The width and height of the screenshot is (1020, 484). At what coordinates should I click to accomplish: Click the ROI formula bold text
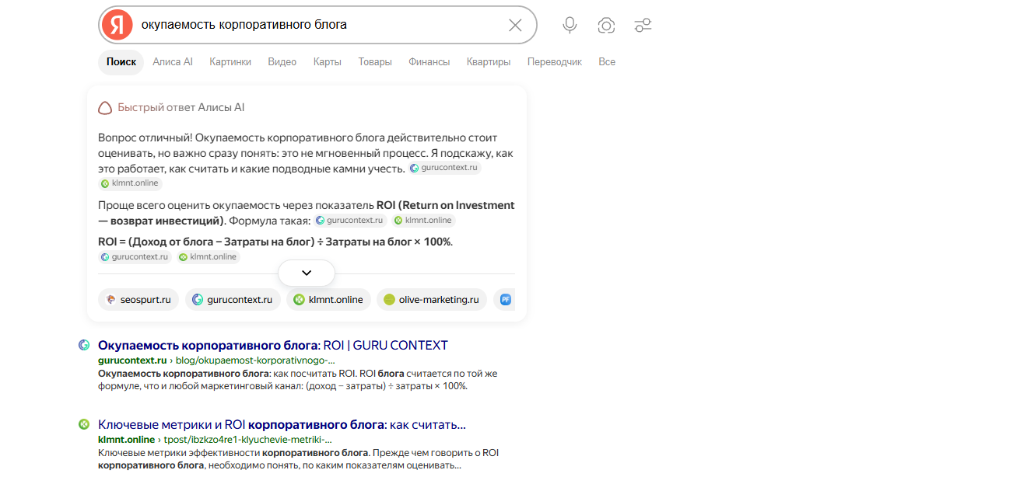(x=275, y=242)
